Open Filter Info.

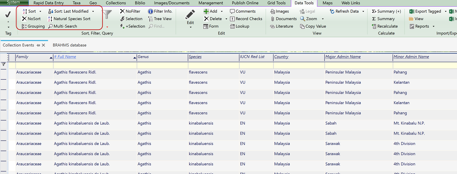pyautogui.click(x=160, y=11)
